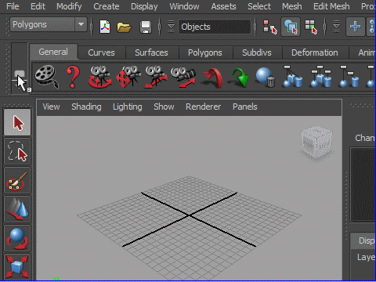The height and width of the screenshot is (282, 376).
Task: Open the viewport Renderer menu
Action: point(203,107)
